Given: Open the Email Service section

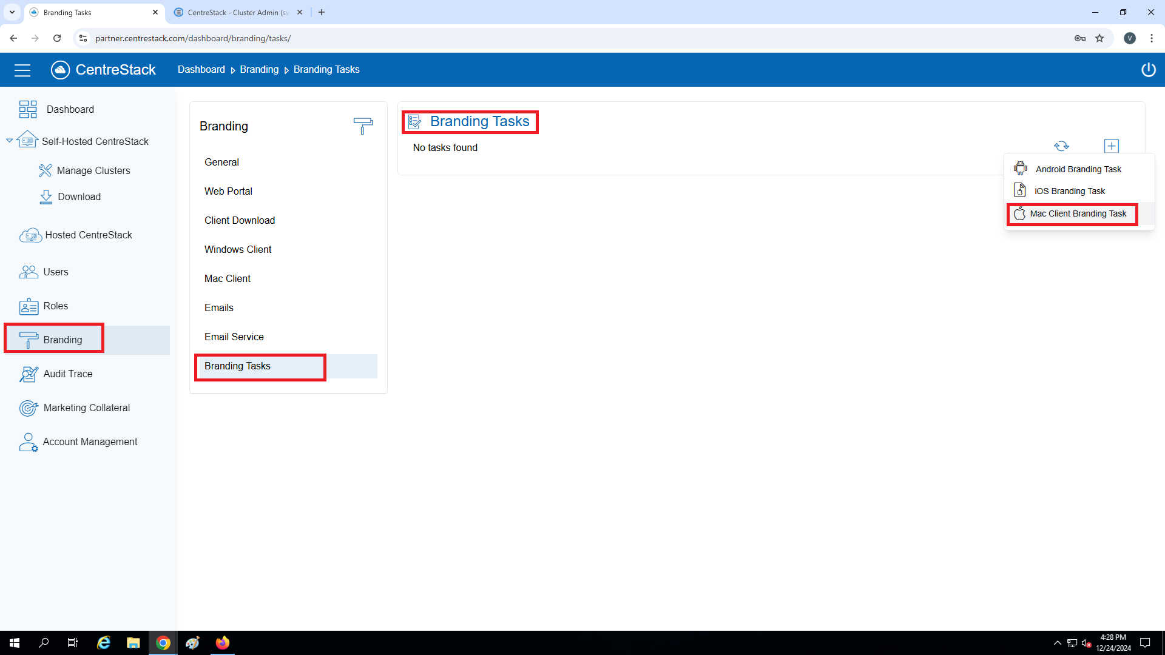Looking at the screenshot, I should point(234,337).
